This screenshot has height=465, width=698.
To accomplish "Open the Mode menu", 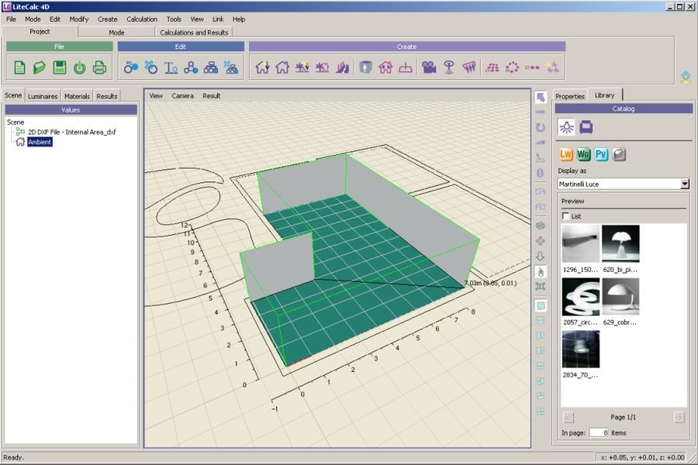I will point(33,19).
